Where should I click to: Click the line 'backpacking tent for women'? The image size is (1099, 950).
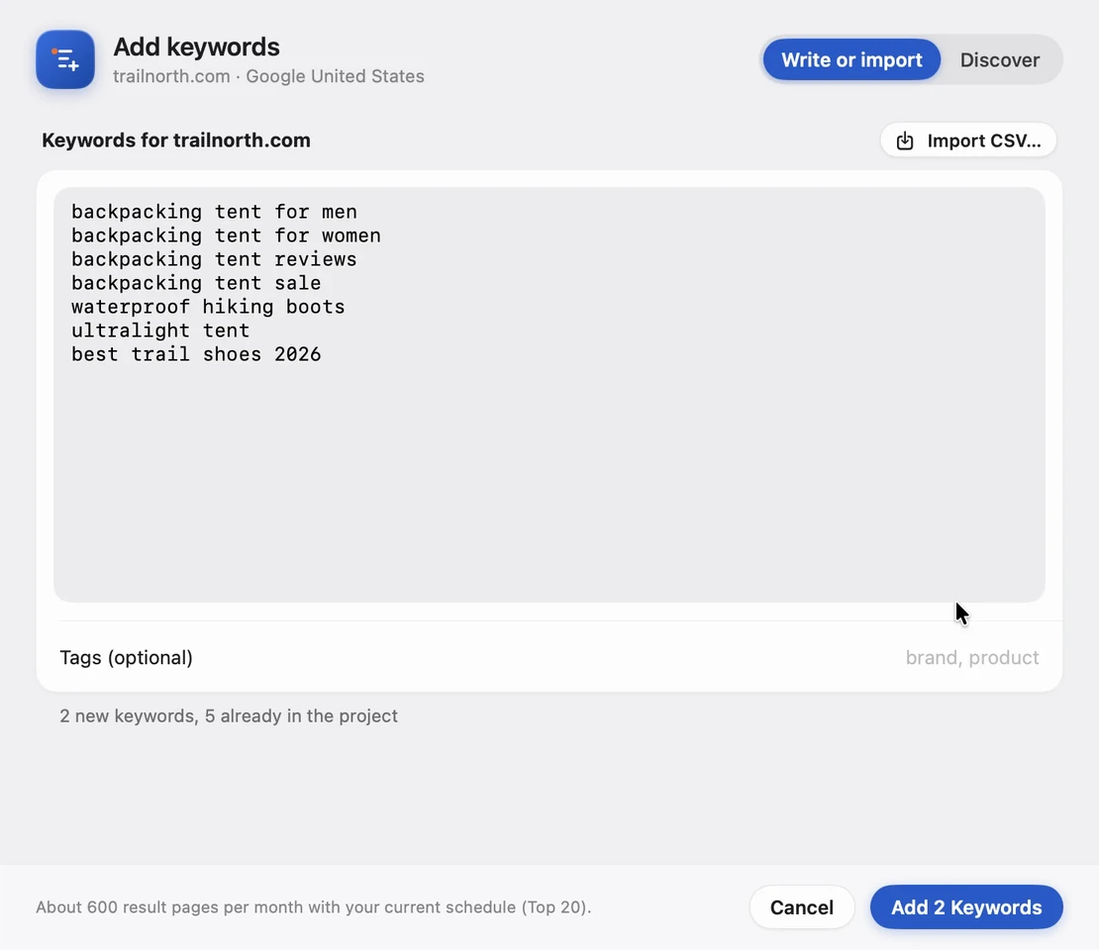coord(226,236)
